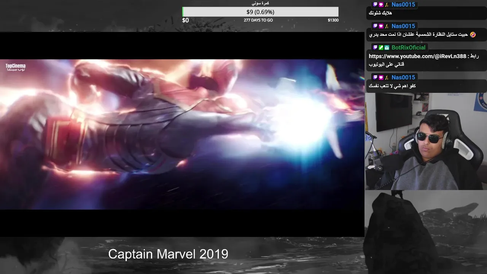The image size is (487, 274).
Task: Click the '$0' goal start label
Action: click(x=185, y=20)
